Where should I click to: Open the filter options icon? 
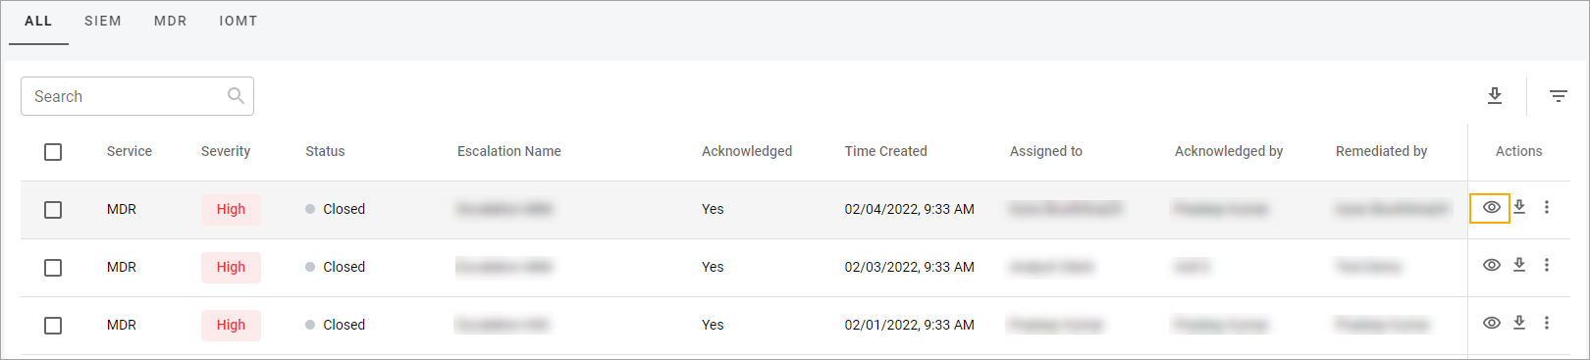click(1559, 96)
